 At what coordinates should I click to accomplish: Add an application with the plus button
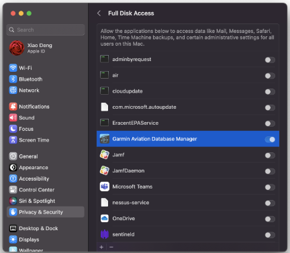pyautogui.click(x=101, y=247)
